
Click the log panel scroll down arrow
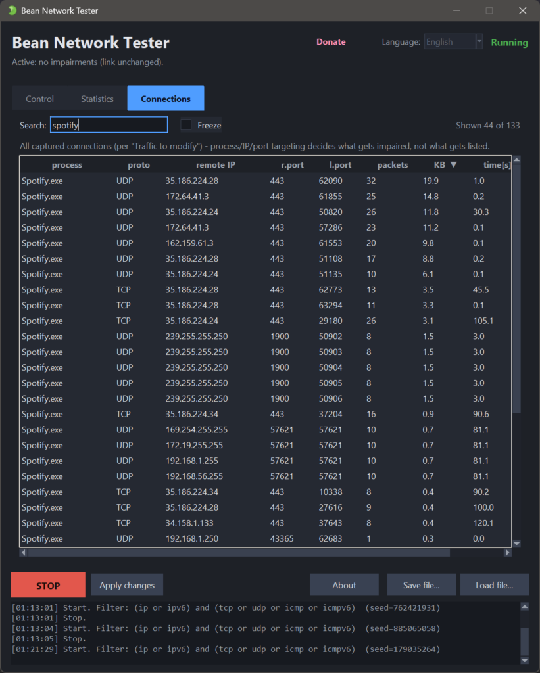pyautogui.click(x=524, y=660)
